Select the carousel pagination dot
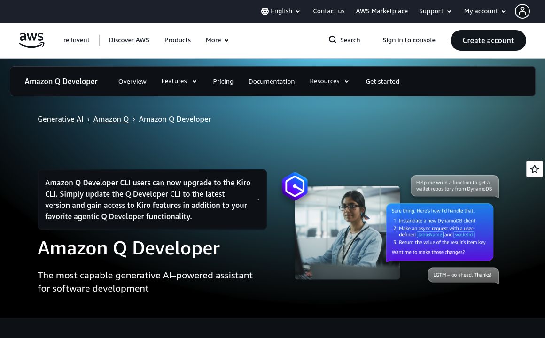 coord(258,200)
